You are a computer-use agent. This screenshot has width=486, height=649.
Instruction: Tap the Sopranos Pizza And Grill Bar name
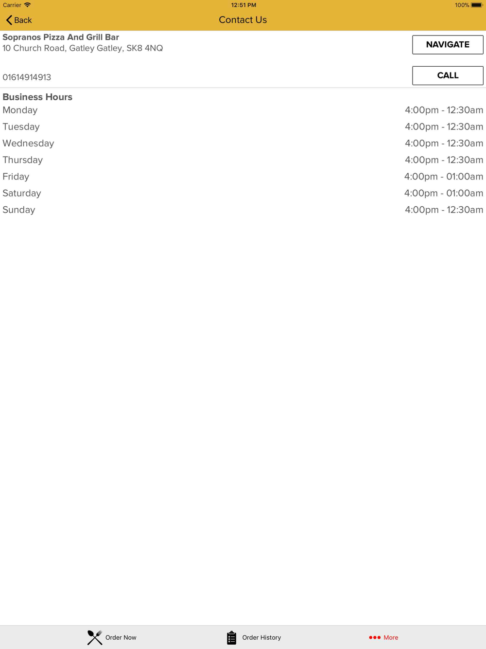click(x=61, y=37)
